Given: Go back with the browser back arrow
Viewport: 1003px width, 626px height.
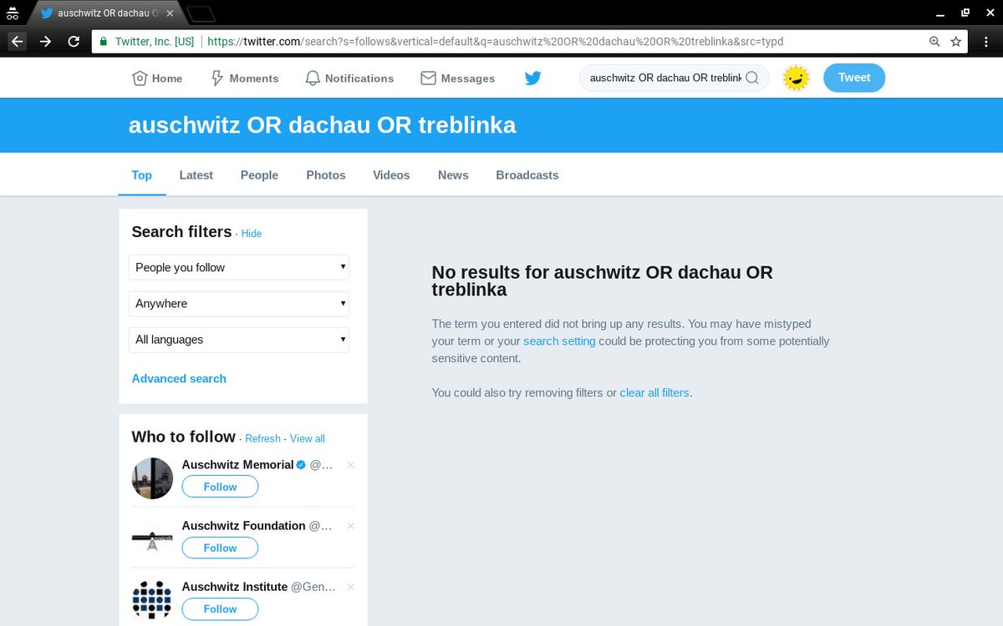Looking at the screenshot, I should pyautogui.click(x=18, y=41).
